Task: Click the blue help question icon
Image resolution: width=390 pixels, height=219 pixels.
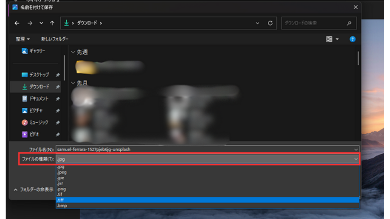Action: (352, 39)
